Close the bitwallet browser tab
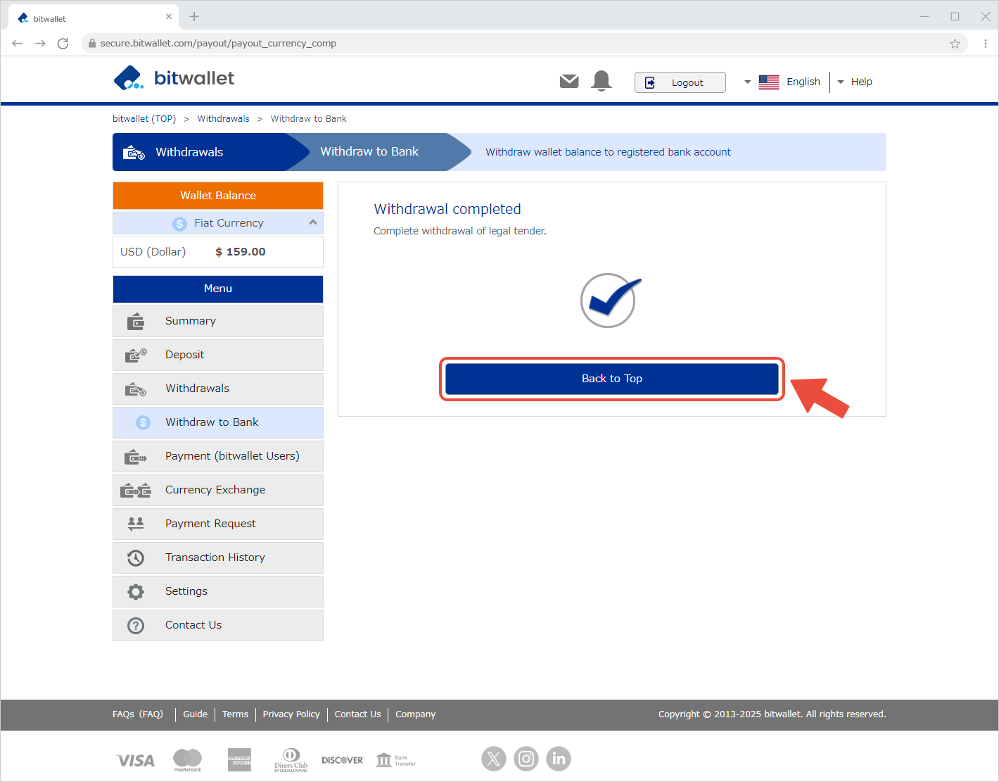 (x=169, y=16)
